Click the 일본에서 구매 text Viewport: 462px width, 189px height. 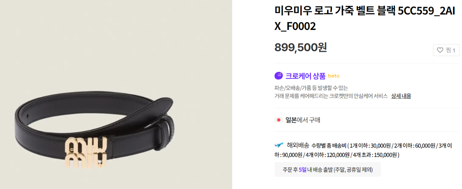coord(303,120)
